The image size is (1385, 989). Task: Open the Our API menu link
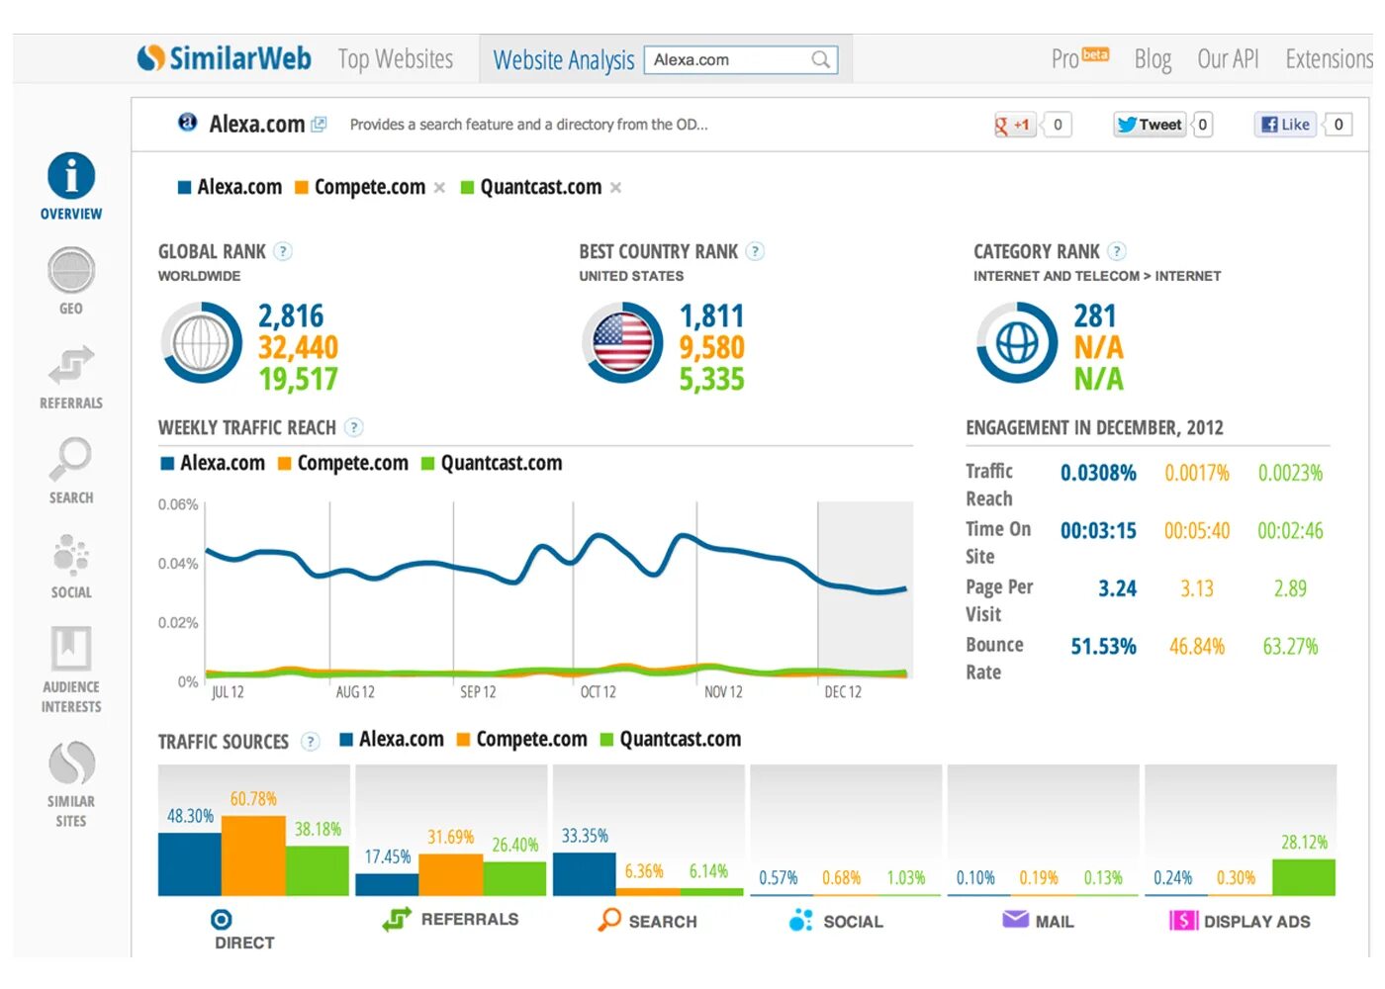1228,59
